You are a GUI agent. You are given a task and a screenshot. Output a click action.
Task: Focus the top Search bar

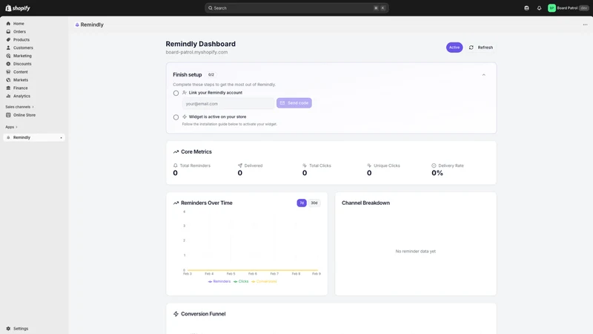296,8
